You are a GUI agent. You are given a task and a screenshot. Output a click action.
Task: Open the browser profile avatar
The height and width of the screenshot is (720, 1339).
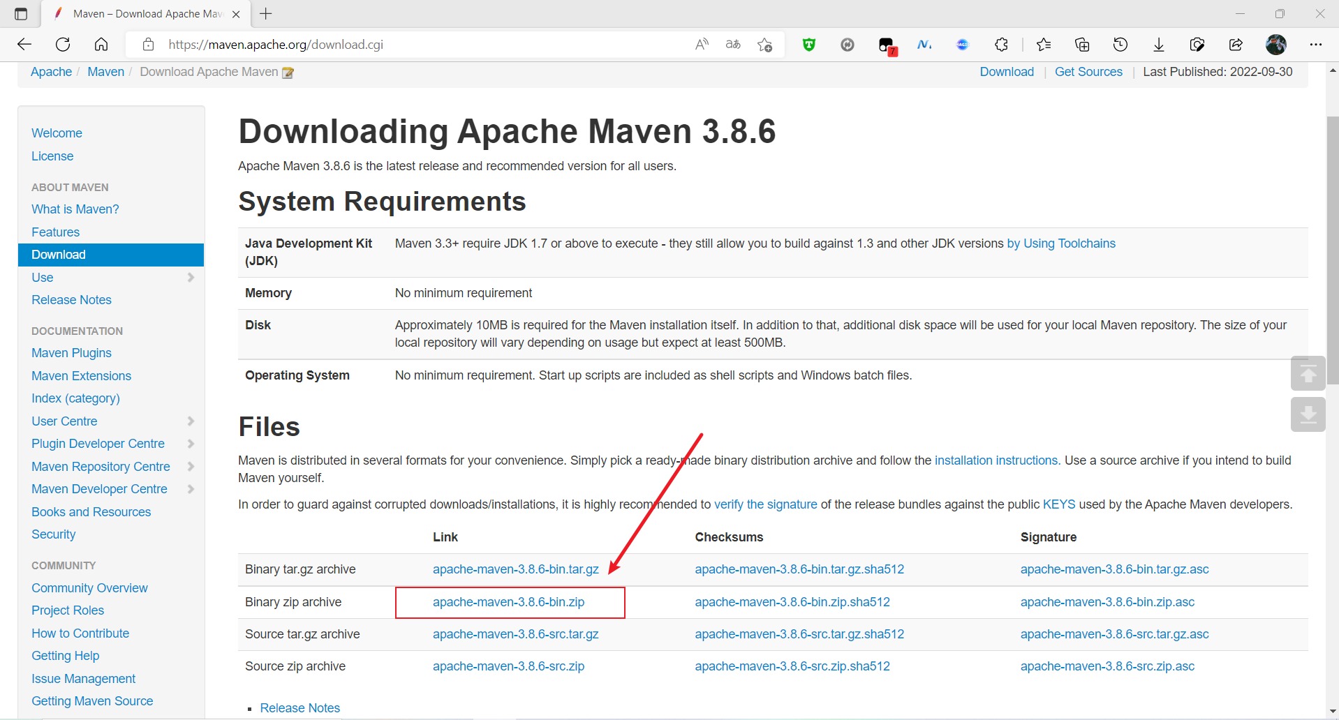[x=1277, y=44]
